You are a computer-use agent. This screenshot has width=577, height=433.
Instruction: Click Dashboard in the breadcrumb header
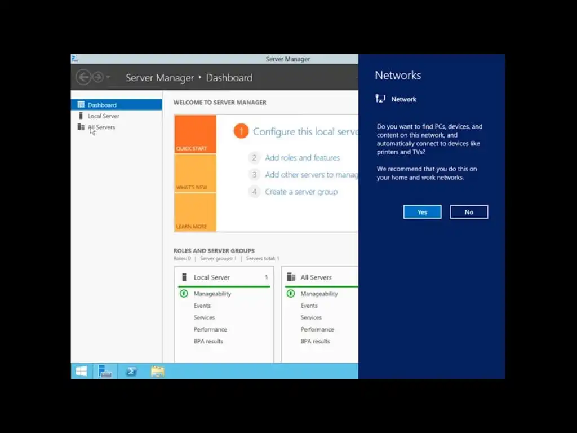point(229,78)
